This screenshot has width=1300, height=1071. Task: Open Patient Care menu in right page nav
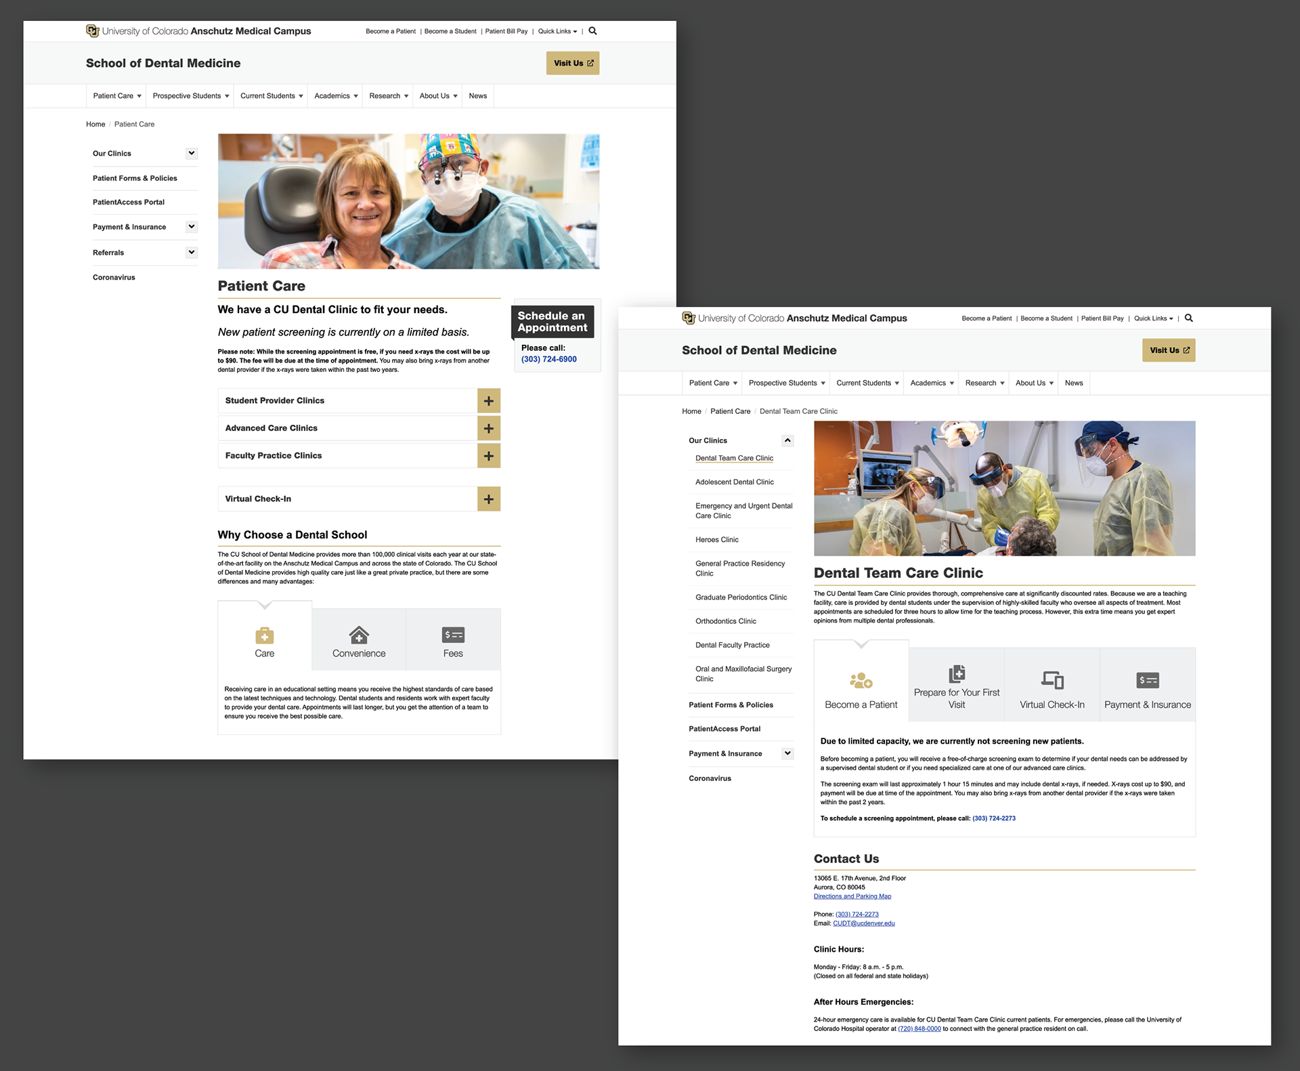pos(713,383)
